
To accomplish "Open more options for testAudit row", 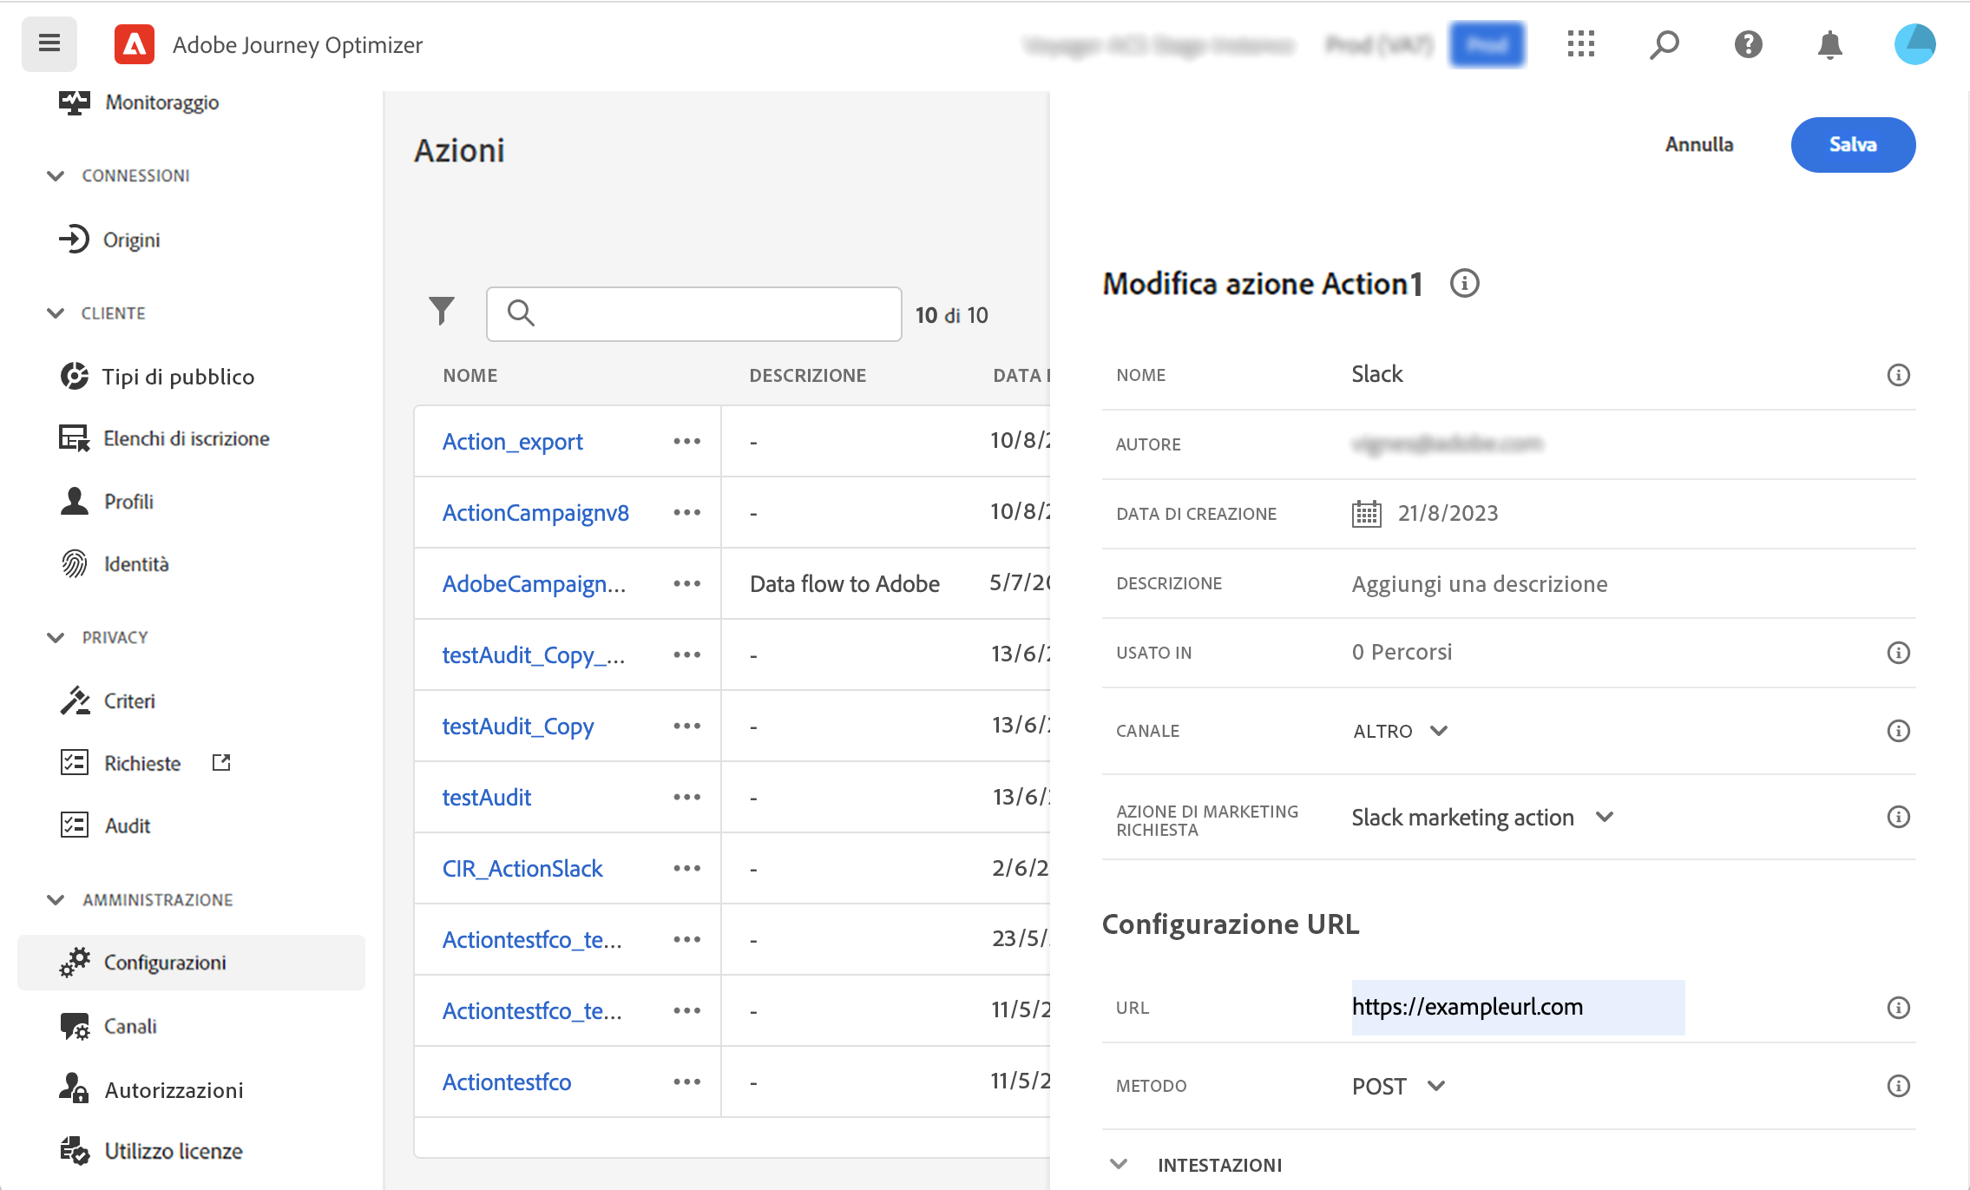I will [x=686, y=798].
